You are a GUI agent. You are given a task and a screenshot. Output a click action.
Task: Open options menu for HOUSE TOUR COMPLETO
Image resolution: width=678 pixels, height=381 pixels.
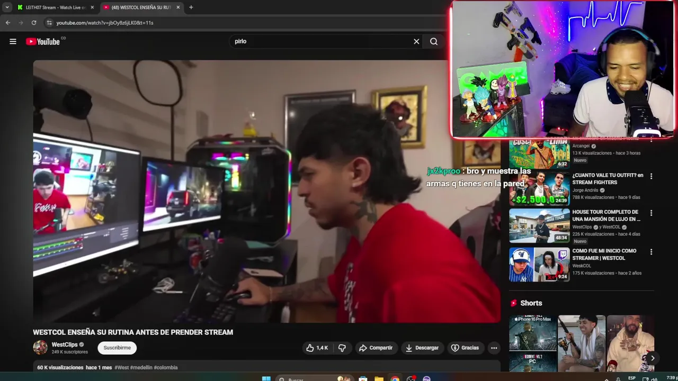coord(651,213)
